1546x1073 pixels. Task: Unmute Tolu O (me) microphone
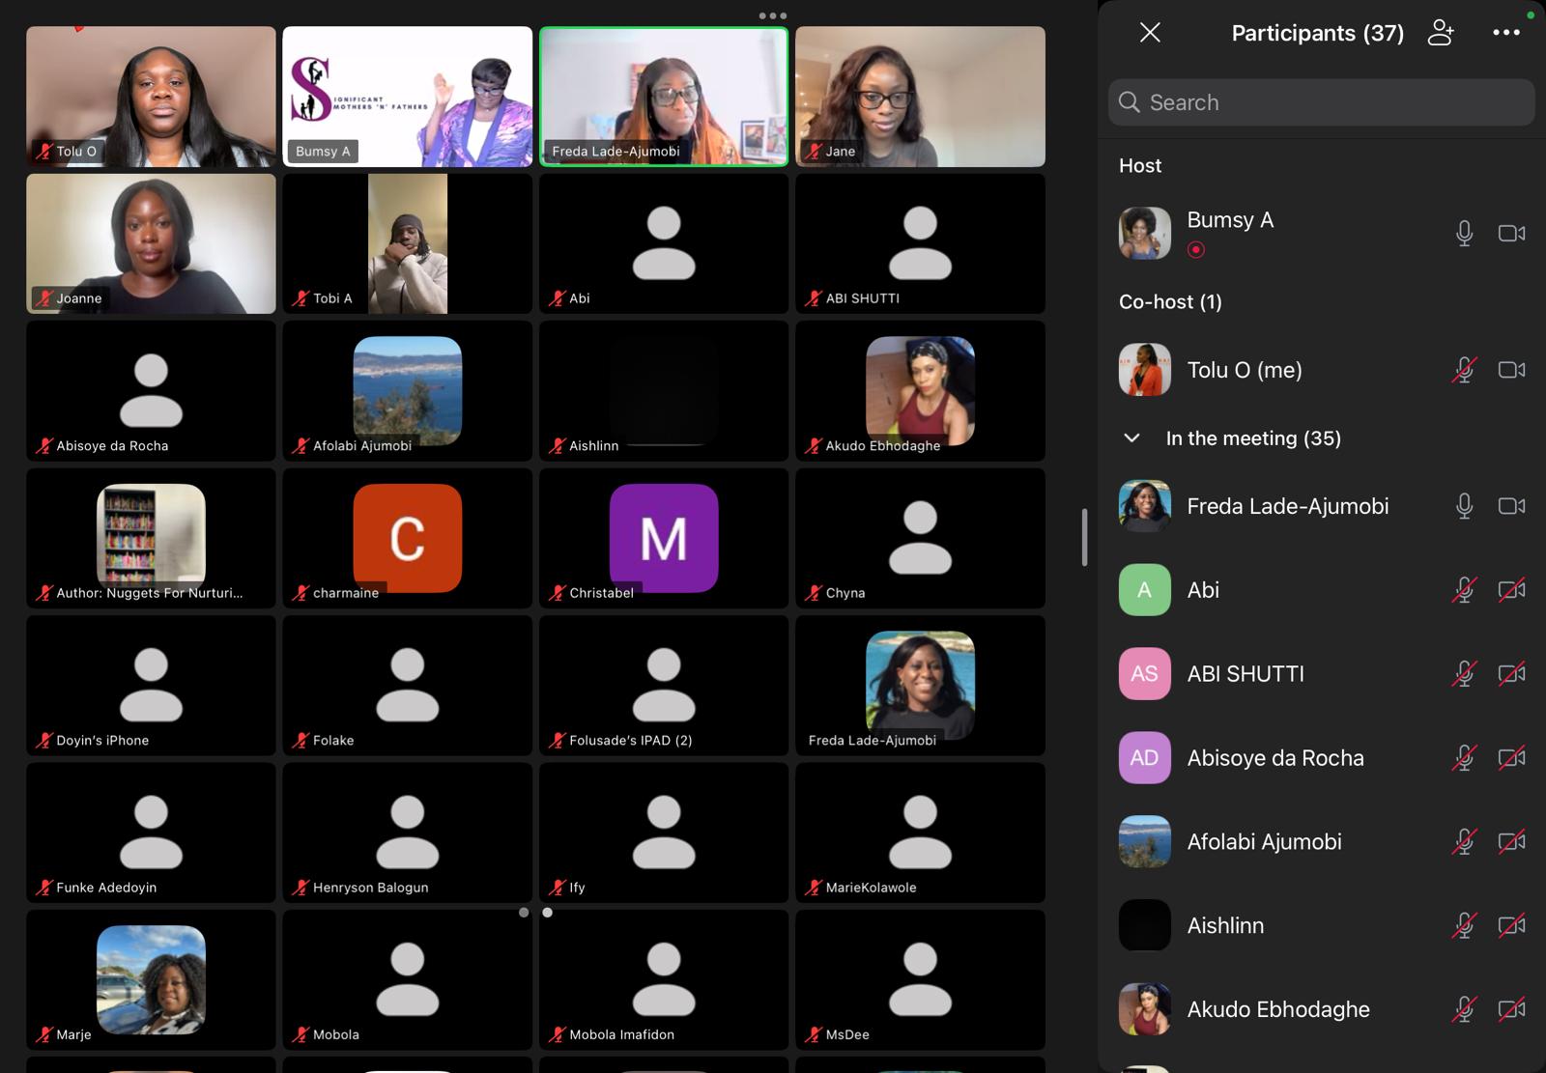coord(1464,370)
